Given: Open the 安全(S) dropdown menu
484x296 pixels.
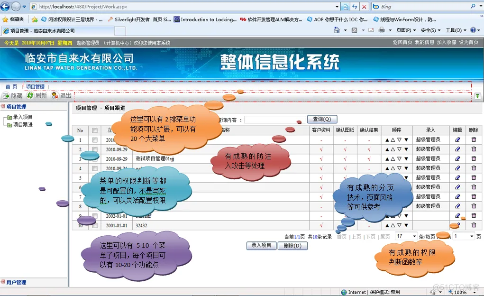Looking at the screenshot, I should [x=430, y=30].
